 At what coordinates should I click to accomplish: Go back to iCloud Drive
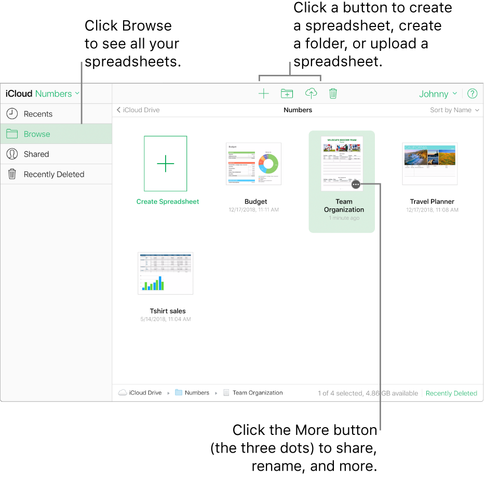(x=138, y=110)
